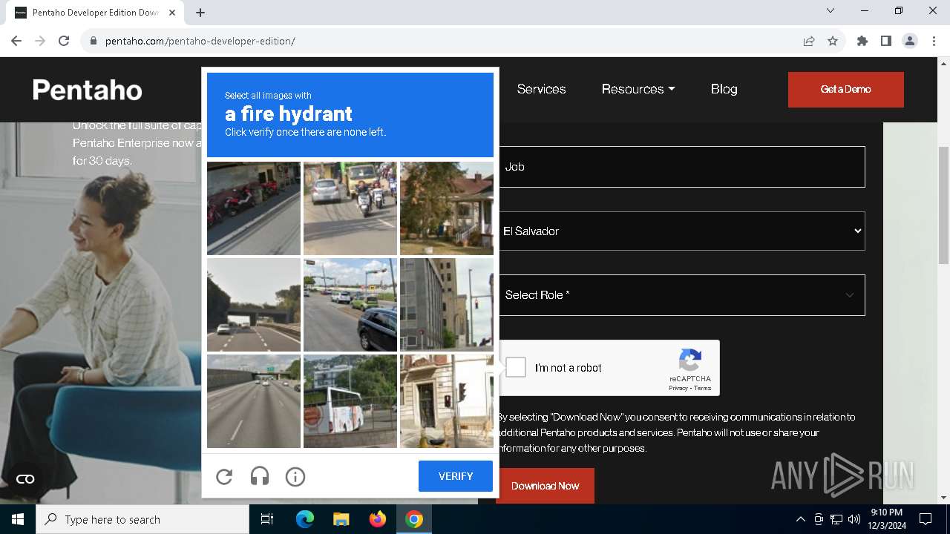Screen dimensions: 950x534
Task: Select the captcha image of the multi-lane highway
Action: pyautogui.click(x=254, y=401)
